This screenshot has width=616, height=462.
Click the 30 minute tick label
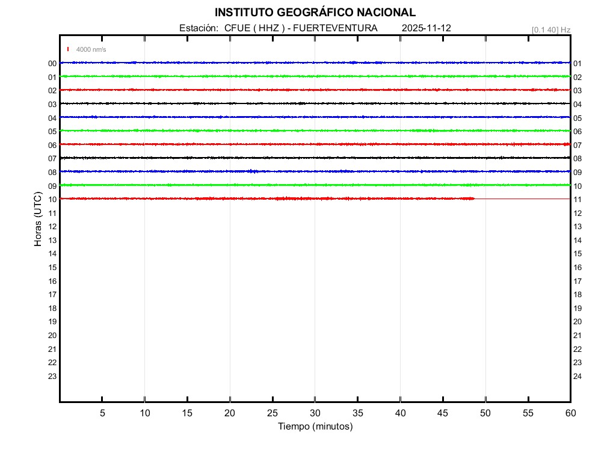tap(315, 413)
